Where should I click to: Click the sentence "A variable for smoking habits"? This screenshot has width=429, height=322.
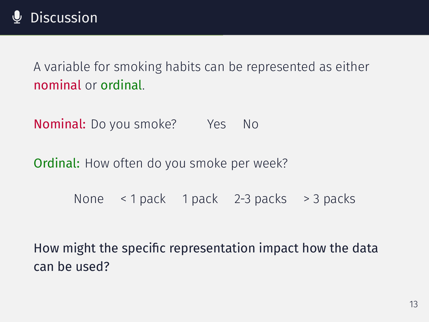click(201, 67)
